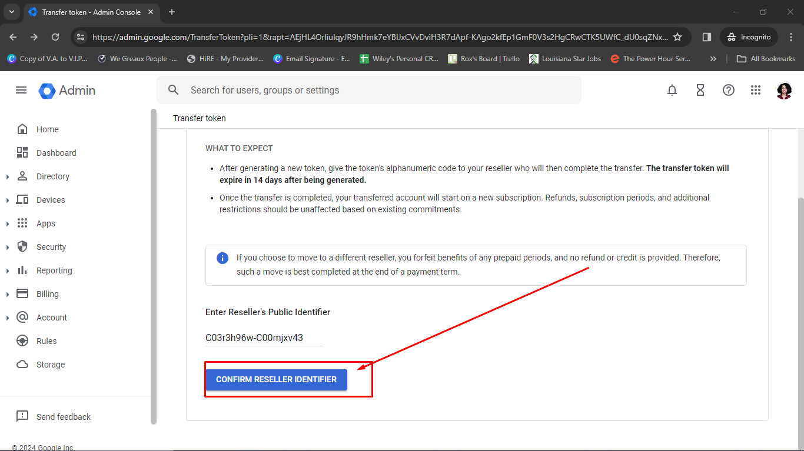804x451 pixels.
Task: Open the hidden bookmarks overflow chevron
Action: [x=713, y=58]
